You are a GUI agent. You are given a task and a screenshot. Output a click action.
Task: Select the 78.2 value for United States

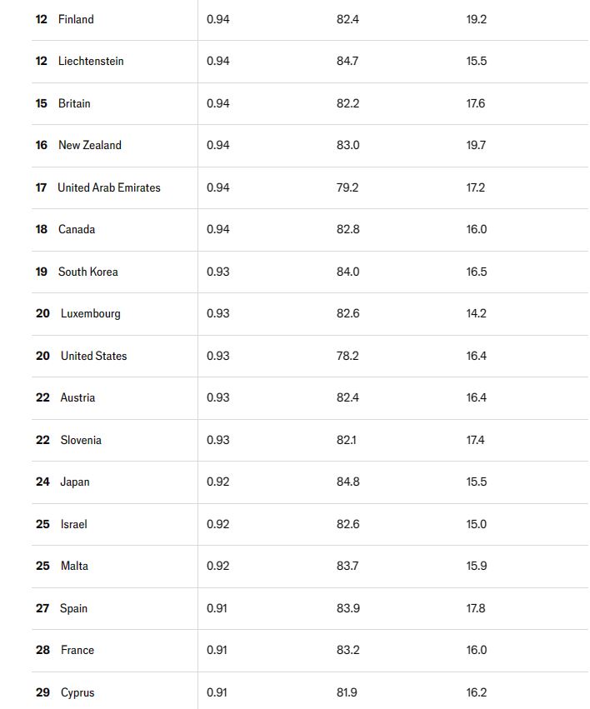[347, 356]
